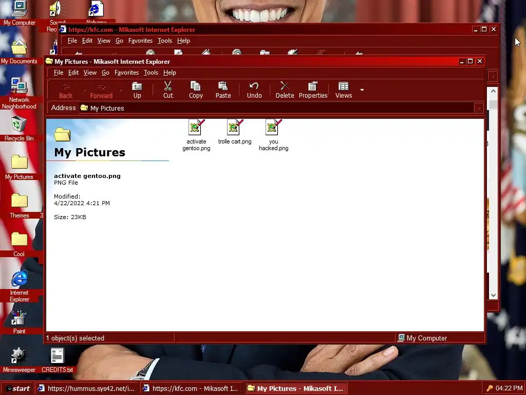Click the start button

(x=17, y=389)
